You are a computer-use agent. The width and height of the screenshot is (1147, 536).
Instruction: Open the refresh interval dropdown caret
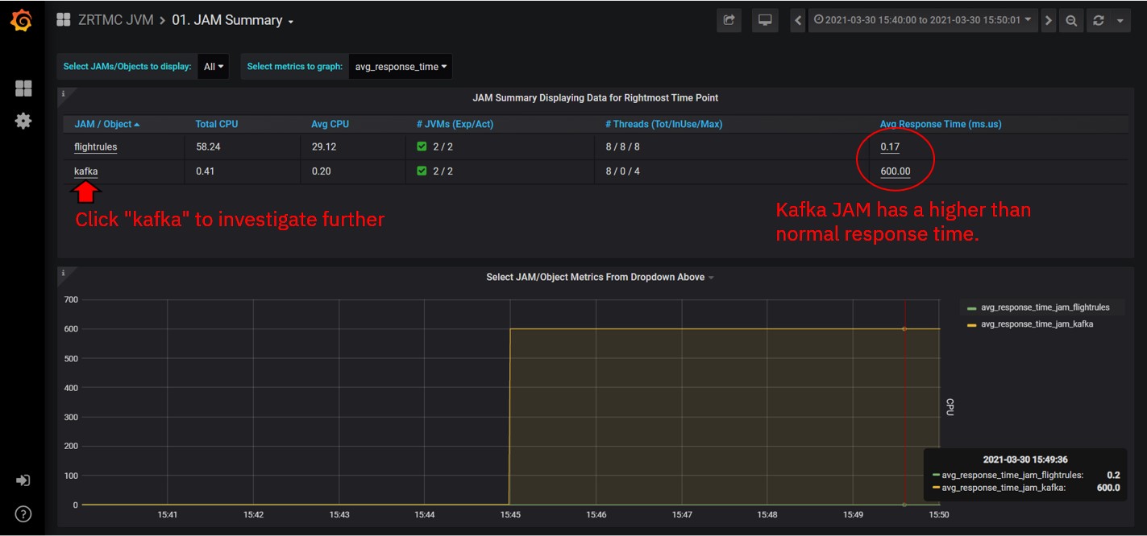click(x=1120, y=21)
